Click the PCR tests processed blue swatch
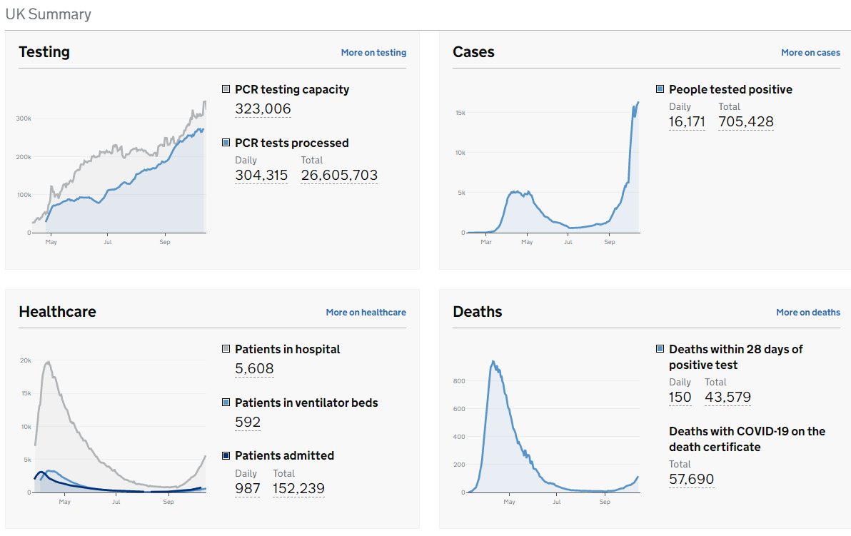 226,143
